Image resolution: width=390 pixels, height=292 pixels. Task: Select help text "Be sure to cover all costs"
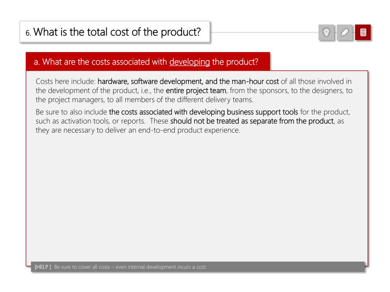coord(82,267)
